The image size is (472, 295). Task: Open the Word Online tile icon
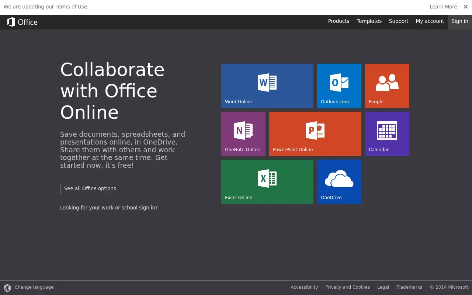[267, 86]
